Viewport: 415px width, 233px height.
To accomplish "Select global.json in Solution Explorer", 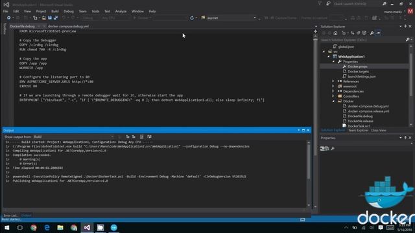I will [346, 47].
